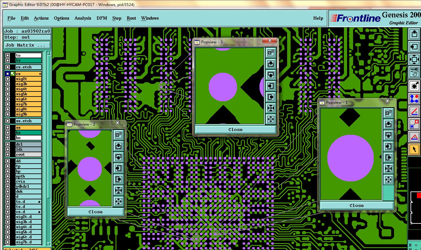Click Close button in Popview - 1
This screenshot has width=421, height=250.
point(357,205)
